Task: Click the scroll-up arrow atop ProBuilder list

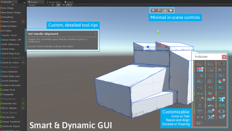Action: 13,5
